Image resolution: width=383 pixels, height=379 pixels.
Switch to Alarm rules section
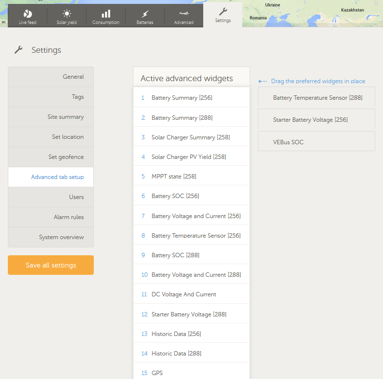51,217
